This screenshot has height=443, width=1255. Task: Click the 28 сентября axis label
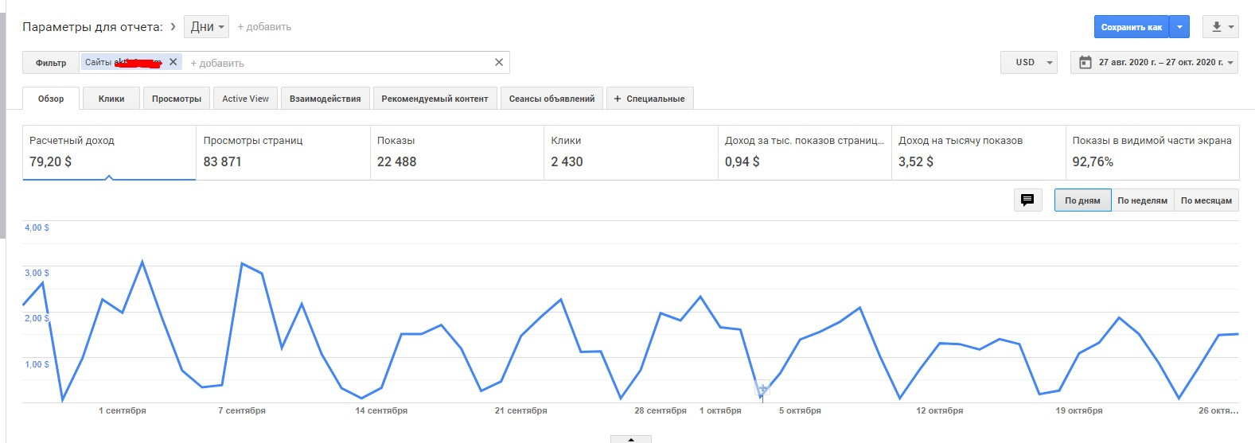tap(661, 410)
